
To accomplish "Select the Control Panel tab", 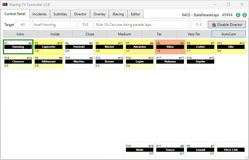I will coord(15,14).
